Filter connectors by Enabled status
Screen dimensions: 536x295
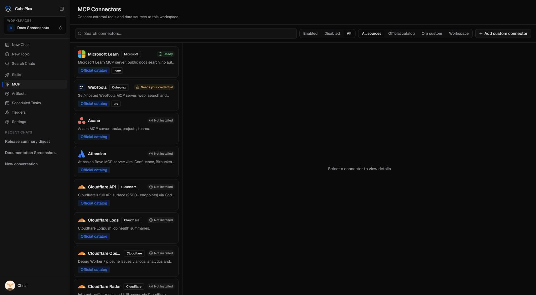[310, 34]
